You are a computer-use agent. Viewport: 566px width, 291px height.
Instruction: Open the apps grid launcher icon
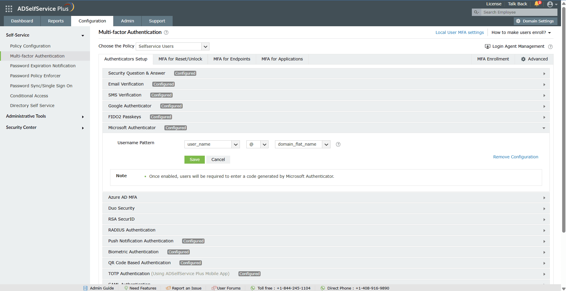pos(9,9)
